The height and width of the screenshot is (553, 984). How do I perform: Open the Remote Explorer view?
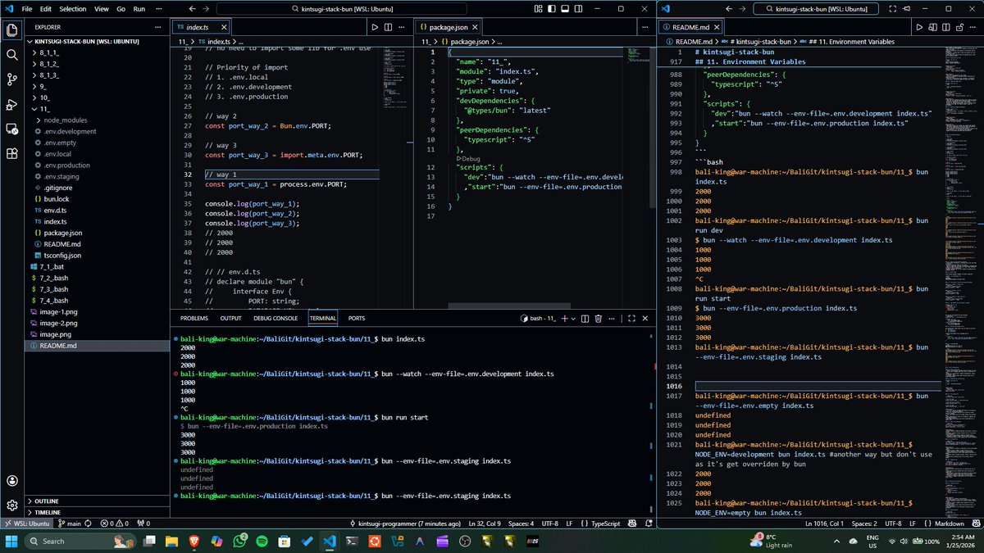coord(12,129)
